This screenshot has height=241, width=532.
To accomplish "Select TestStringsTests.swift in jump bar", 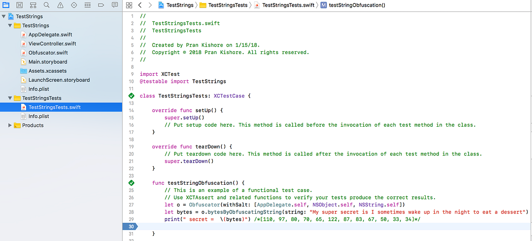I will 284,5.
